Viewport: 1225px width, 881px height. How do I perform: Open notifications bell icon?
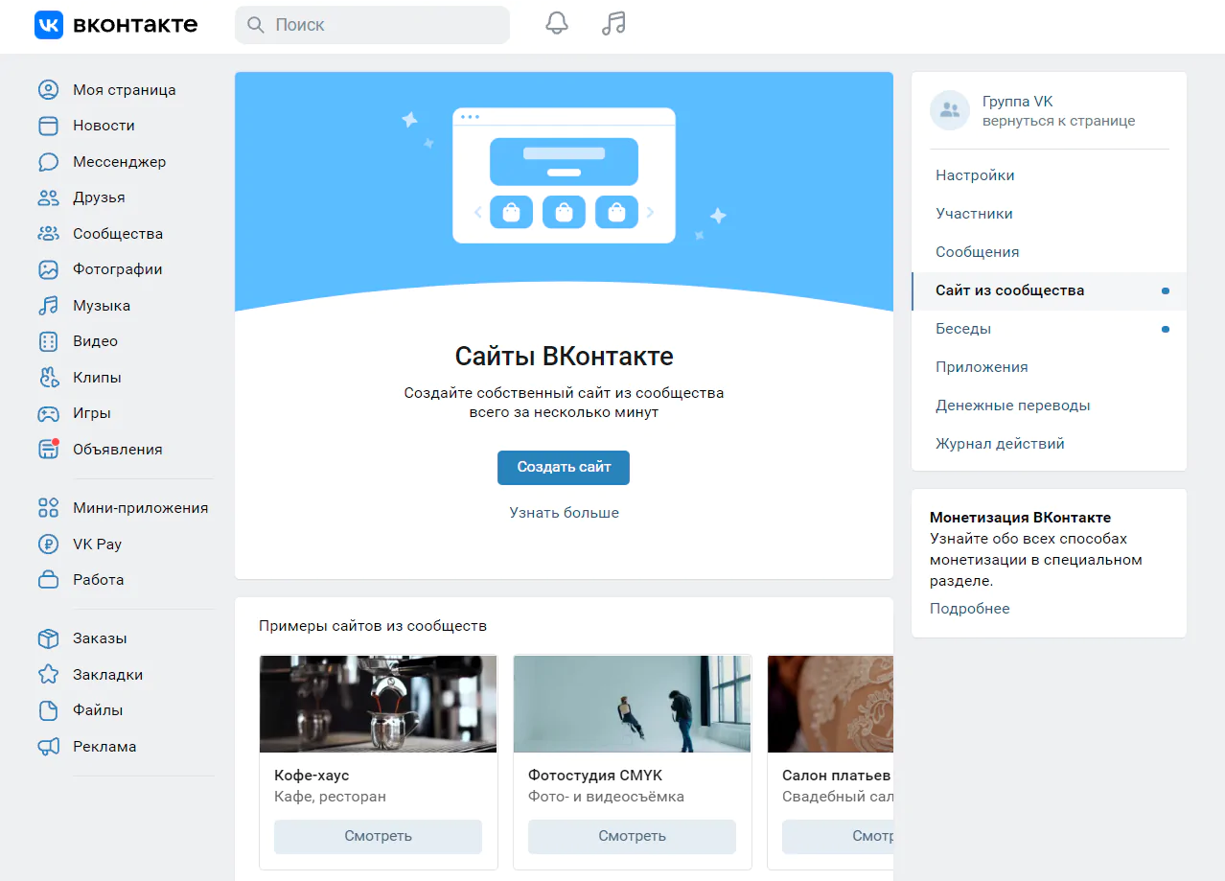click(x=557, y=24)
